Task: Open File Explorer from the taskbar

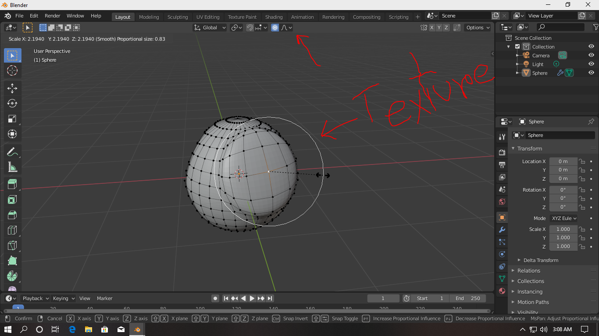Action: coord(88,329)
